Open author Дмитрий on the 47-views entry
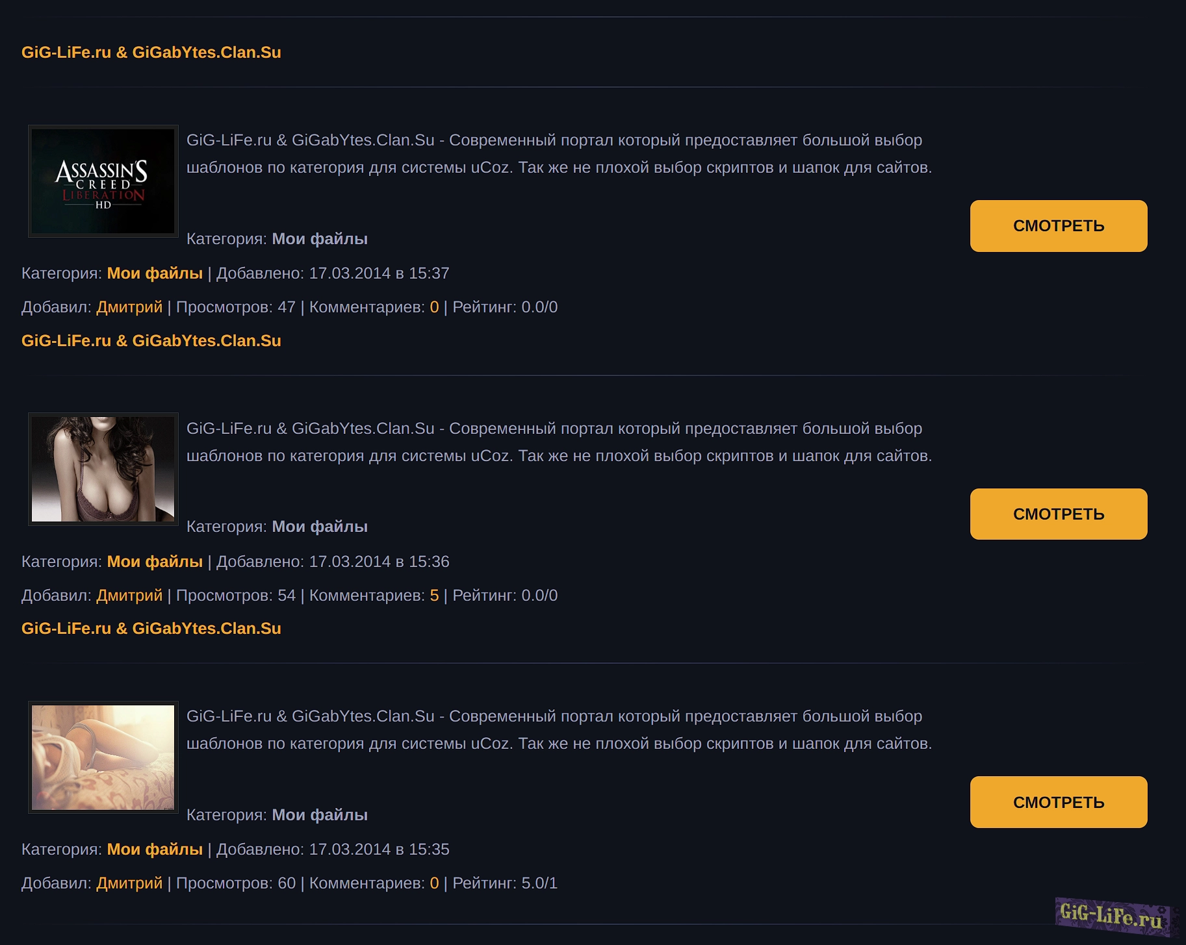This screenshot has width=1186, height=945. point(129,307)
